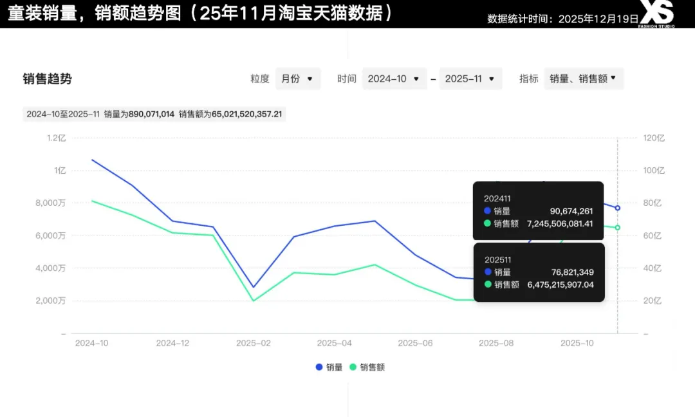
Task: Click the blue line's lowest point at 2025-02
Action: [x=254, y=287]
